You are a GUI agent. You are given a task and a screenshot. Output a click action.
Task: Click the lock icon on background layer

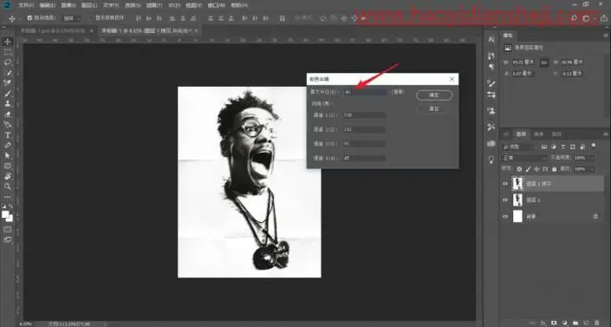(x=595, y=216)
